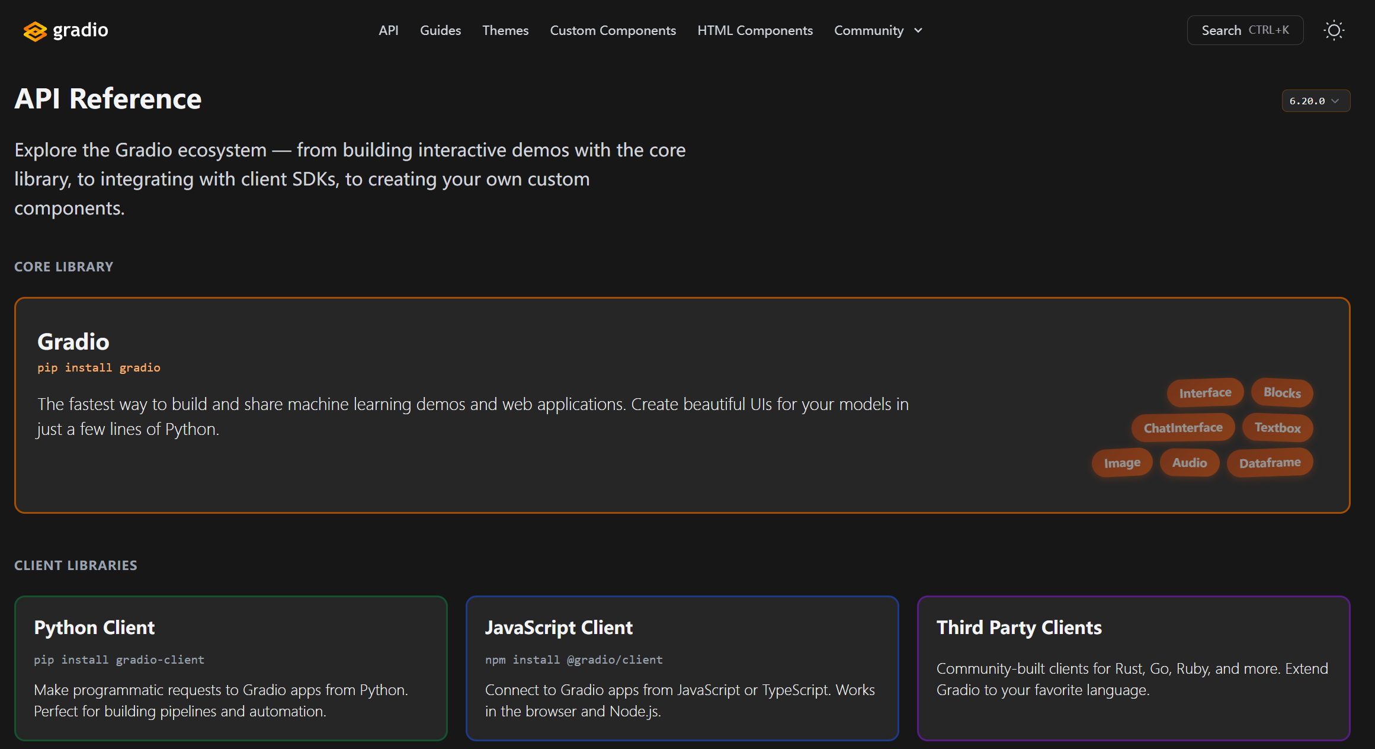
Task: Open the Python Client card
Action: tap(231, 668)
